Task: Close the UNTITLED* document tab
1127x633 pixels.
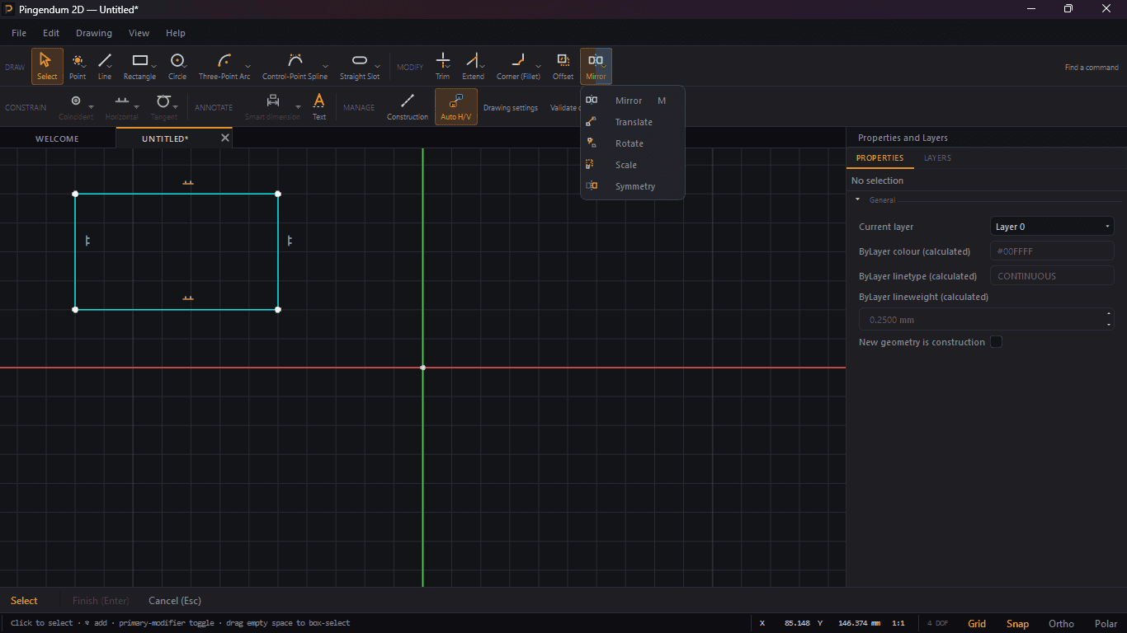Action: point(224,138)
